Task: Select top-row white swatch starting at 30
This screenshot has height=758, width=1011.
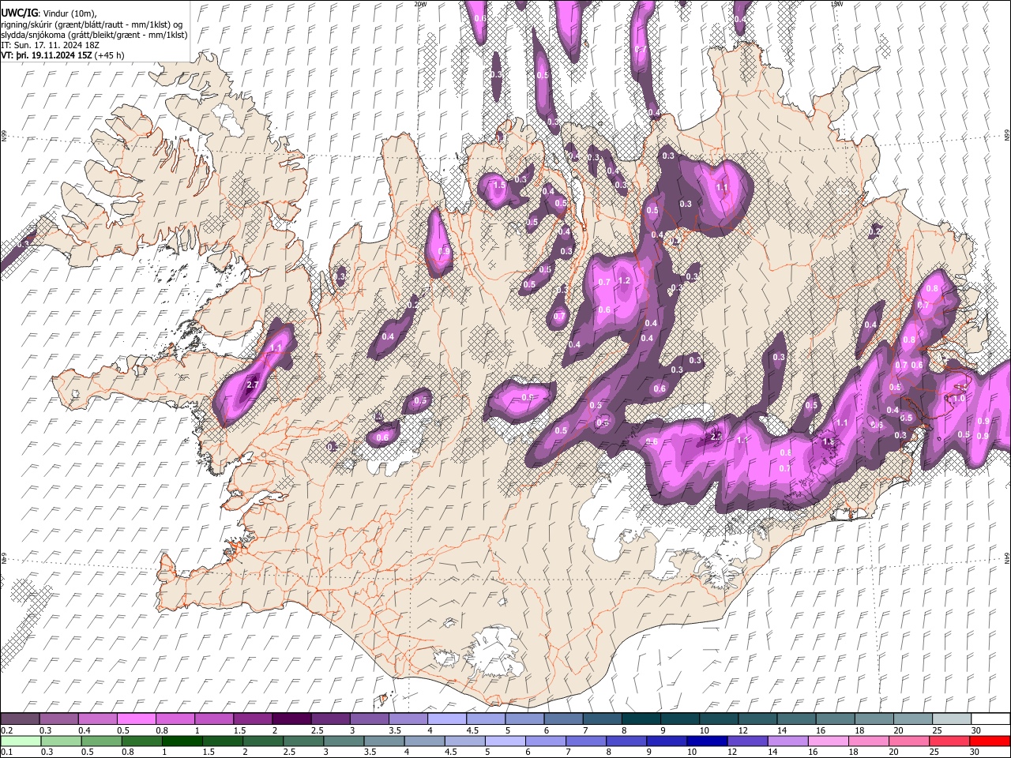Action: point(990,719)
